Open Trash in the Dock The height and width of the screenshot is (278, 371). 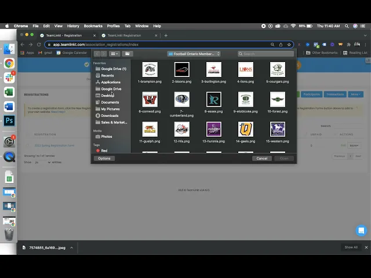(9, 234)
